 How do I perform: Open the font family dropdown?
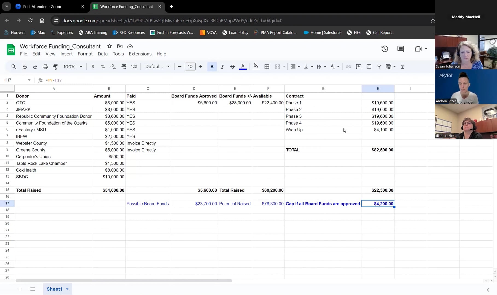pos(157,67)
